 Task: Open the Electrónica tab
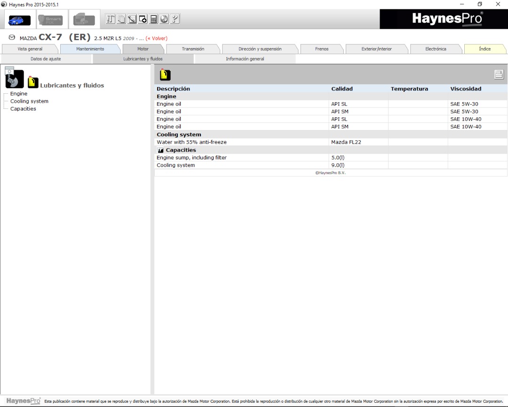click(x=436, y=49)
